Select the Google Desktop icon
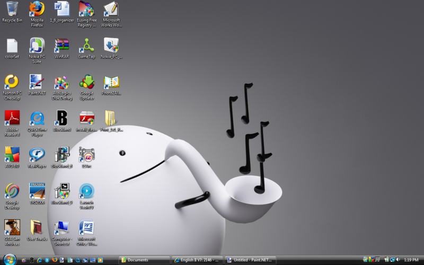 point(12,196)
